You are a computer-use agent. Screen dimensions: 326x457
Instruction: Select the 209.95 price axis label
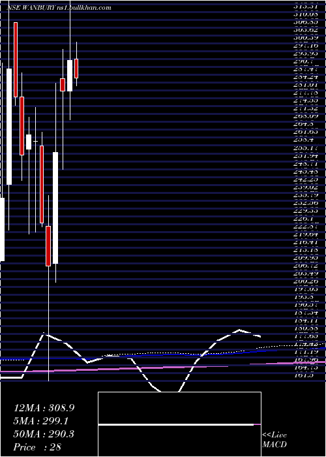[306, 258]
